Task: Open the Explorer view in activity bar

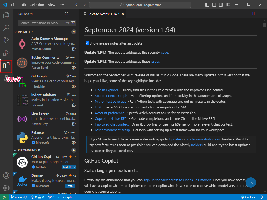Action: pyautogui.click(x=6, y=15)
